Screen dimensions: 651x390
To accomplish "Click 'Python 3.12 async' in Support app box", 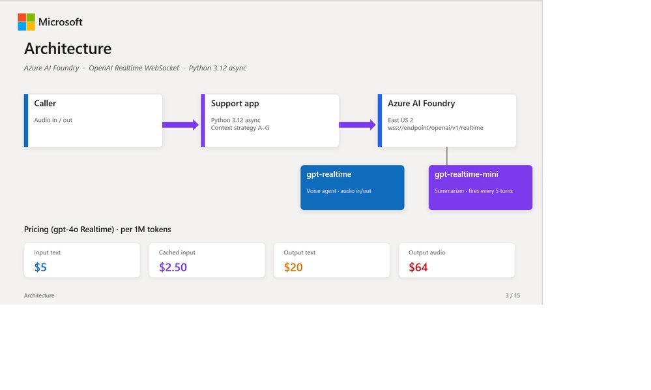I will click(235, 120).
